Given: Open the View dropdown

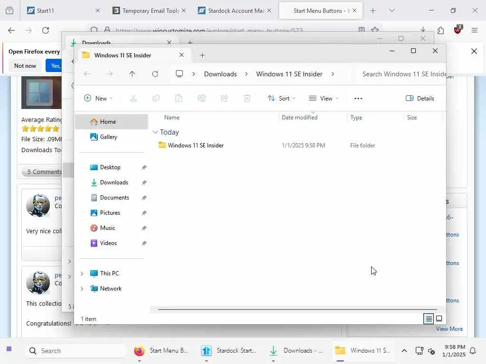Looking at the screenshot, I should [324, 99].
